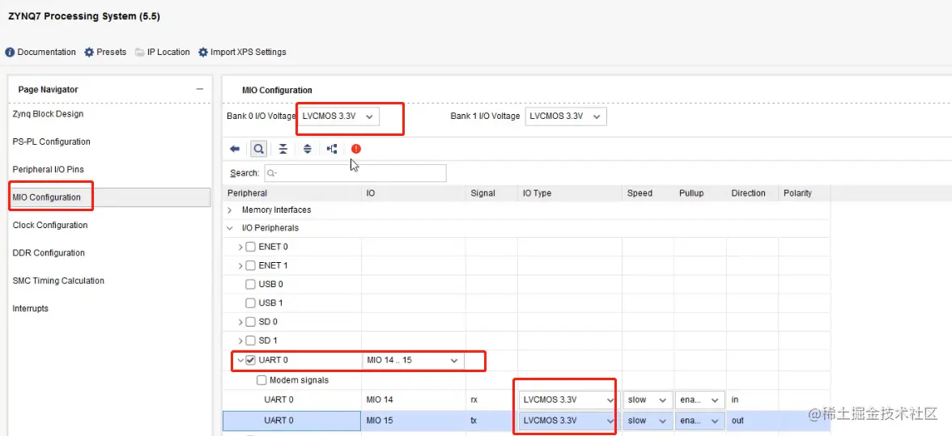Image resolution: width=952 pixels, height=436 pixels.
Task: Enable the Modem signals checkbox
Action: [x=261, y=380]
